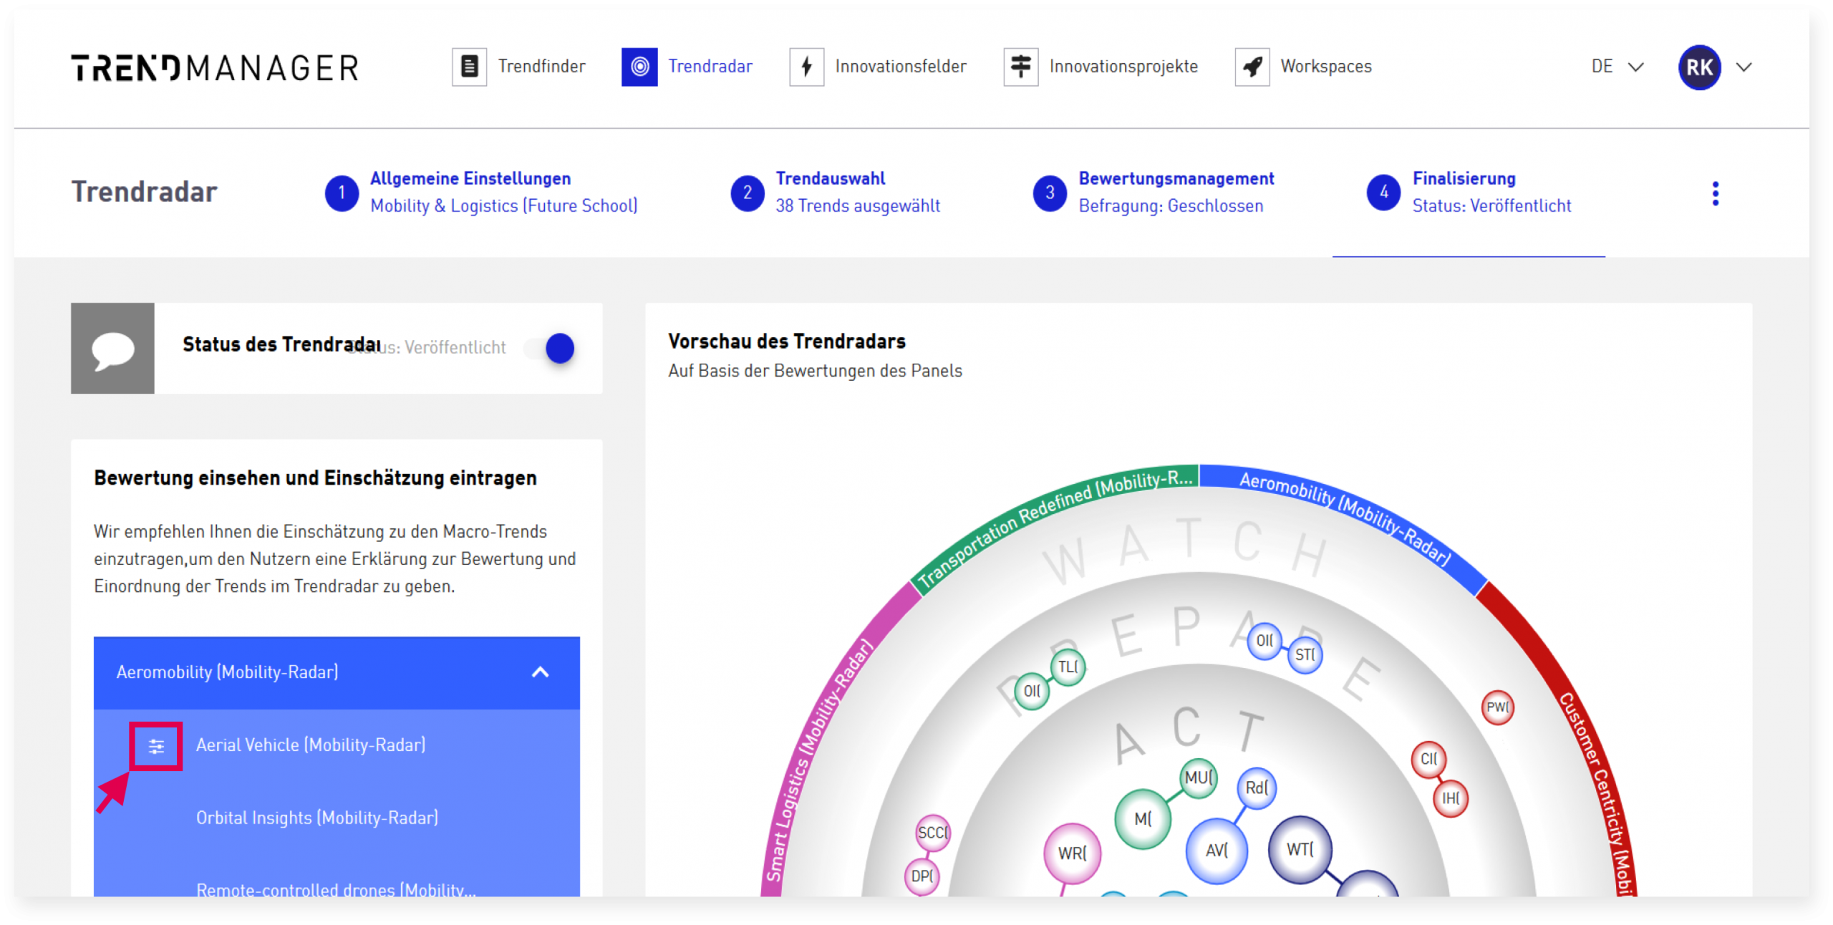
Task: Expand the RK user account menu
Action: tap(1714, 67)
